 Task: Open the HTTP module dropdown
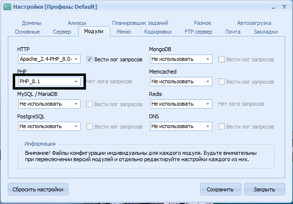pos(76,59)
